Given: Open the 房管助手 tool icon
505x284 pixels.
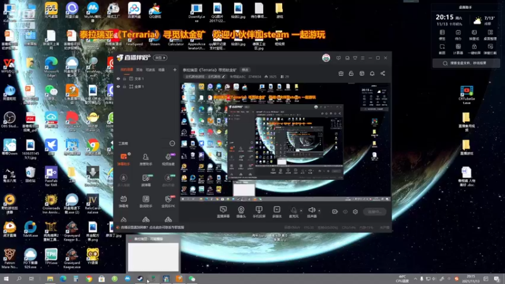Looking at the screenshot, I should (146, 160).
